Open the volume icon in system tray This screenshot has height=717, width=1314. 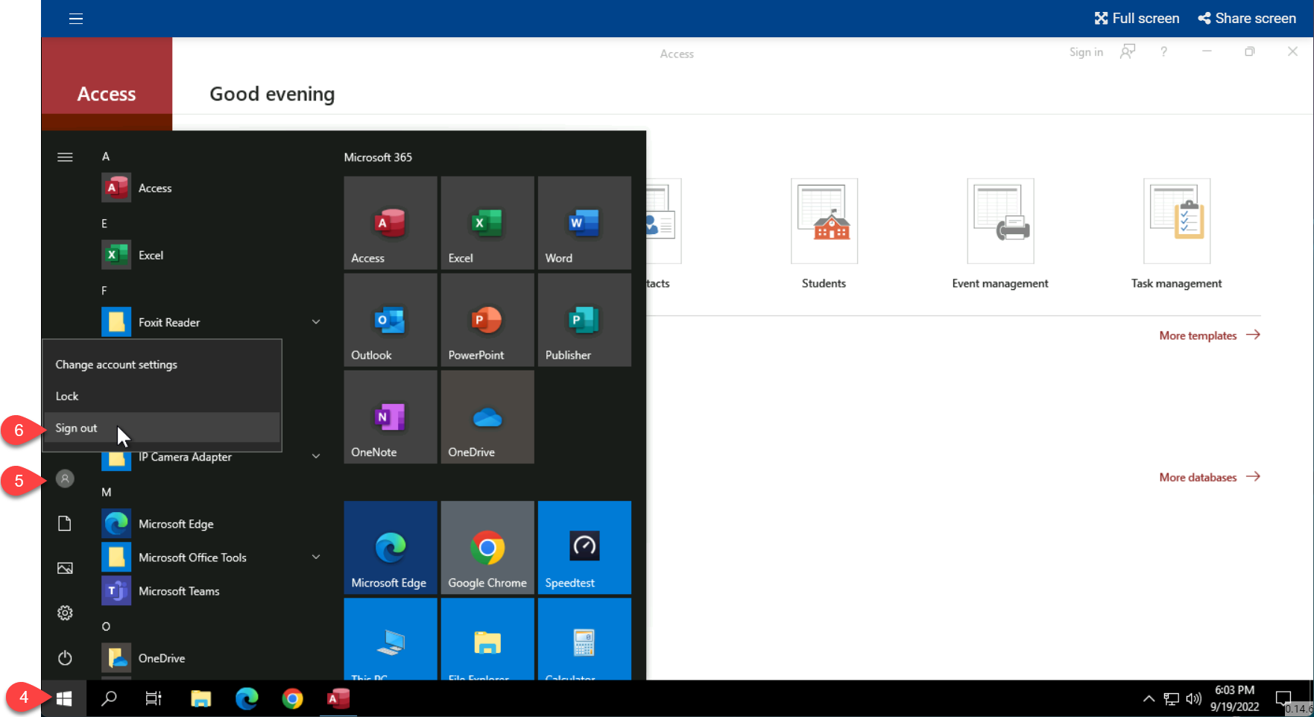(1194, 698)
